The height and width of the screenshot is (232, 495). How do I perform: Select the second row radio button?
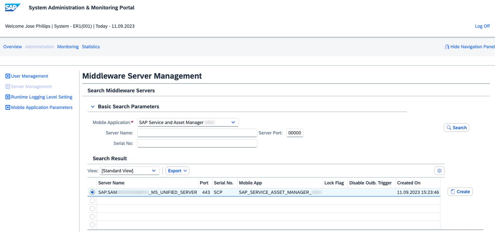click(92, 200)
